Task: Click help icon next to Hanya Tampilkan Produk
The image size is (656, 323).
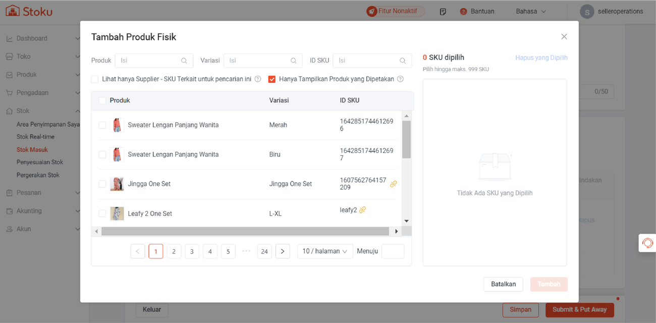Action: click(400, 79)
